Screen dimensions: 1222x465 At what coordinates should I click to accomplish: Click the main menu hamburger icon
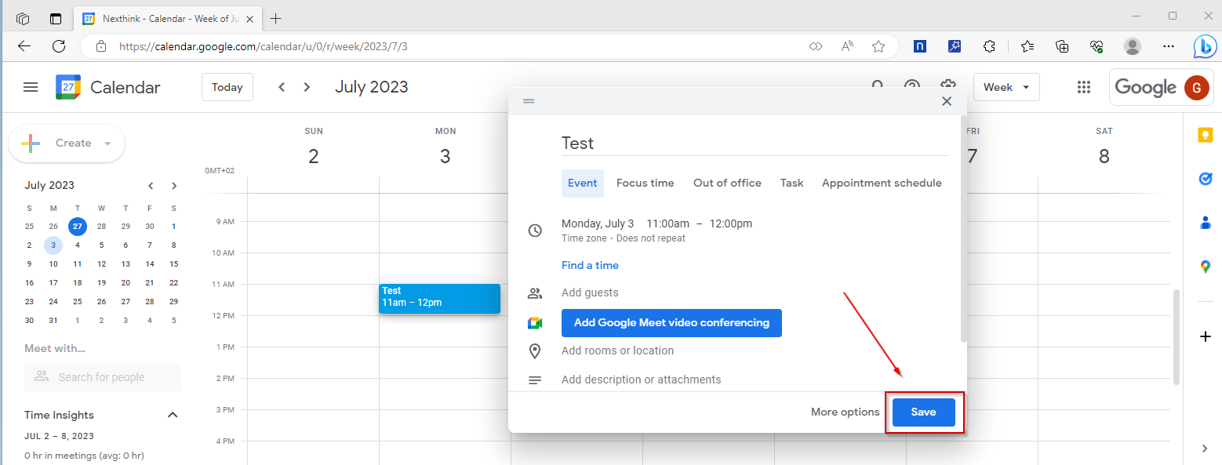31,87
